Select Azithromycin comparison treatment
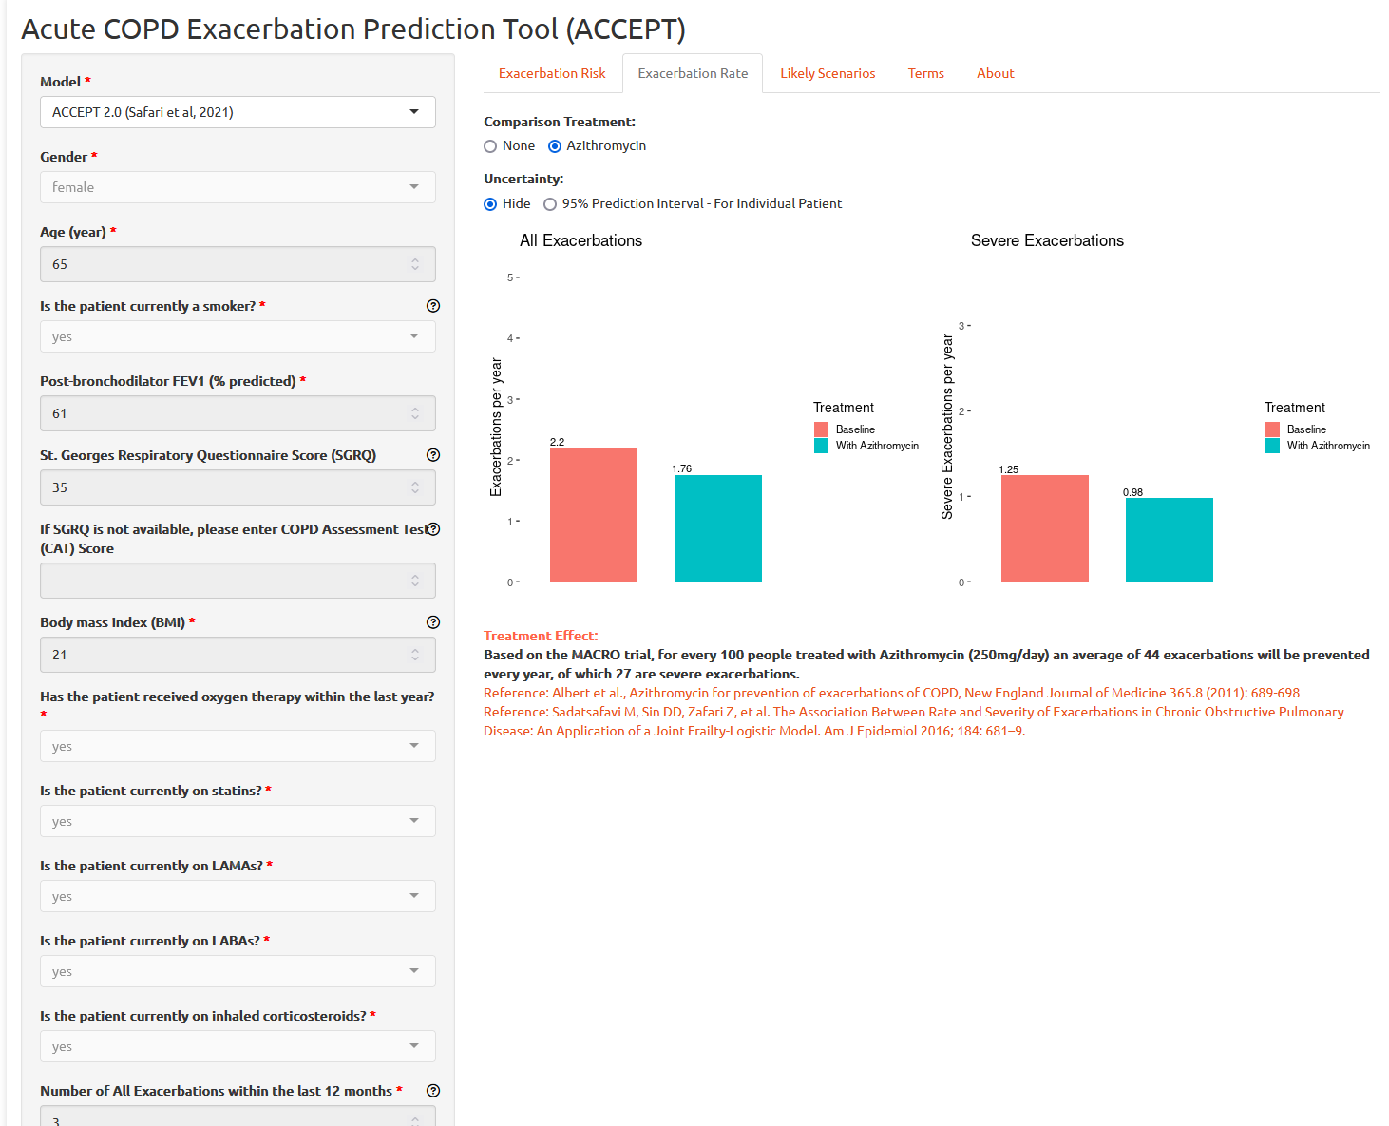Screen dimensions: 1389x1126 click(x=555, y=146)
